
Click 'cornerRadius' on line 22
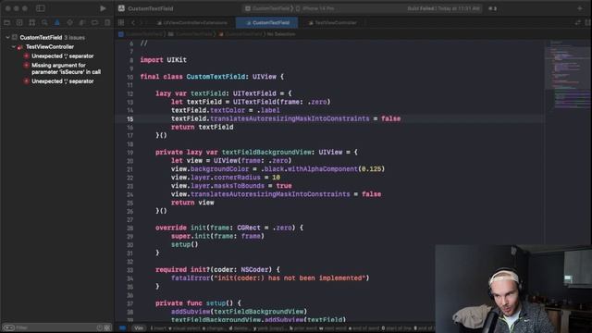237,177
